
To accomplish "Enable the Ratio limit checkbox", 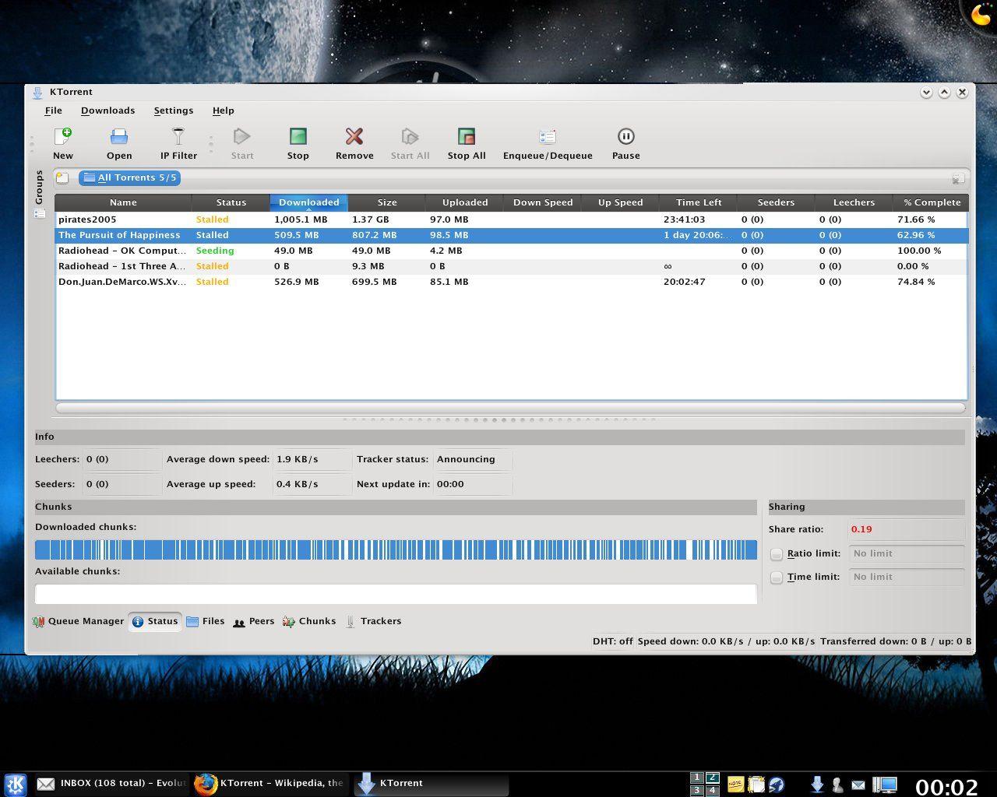I will pyautogui.click(x=777, y=554).
